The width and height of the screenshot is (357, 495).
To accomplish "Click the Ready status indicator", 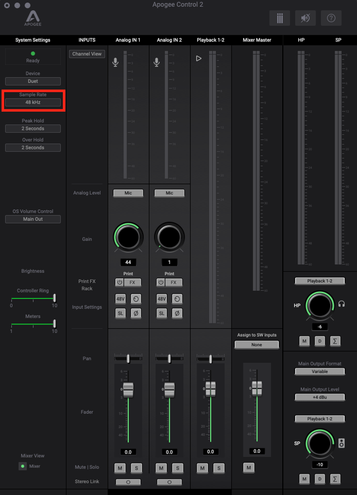I will pyautogui.click(x=33, y=57).
